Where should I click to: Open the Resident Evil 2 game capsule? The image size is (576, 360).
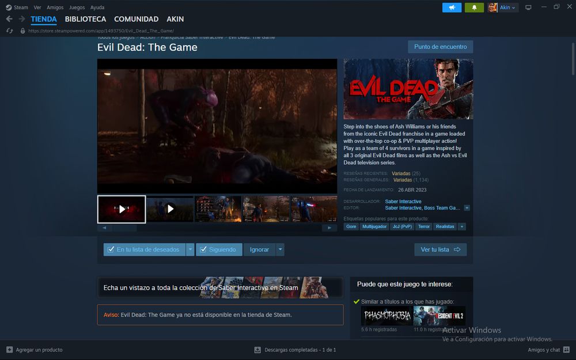439,316
